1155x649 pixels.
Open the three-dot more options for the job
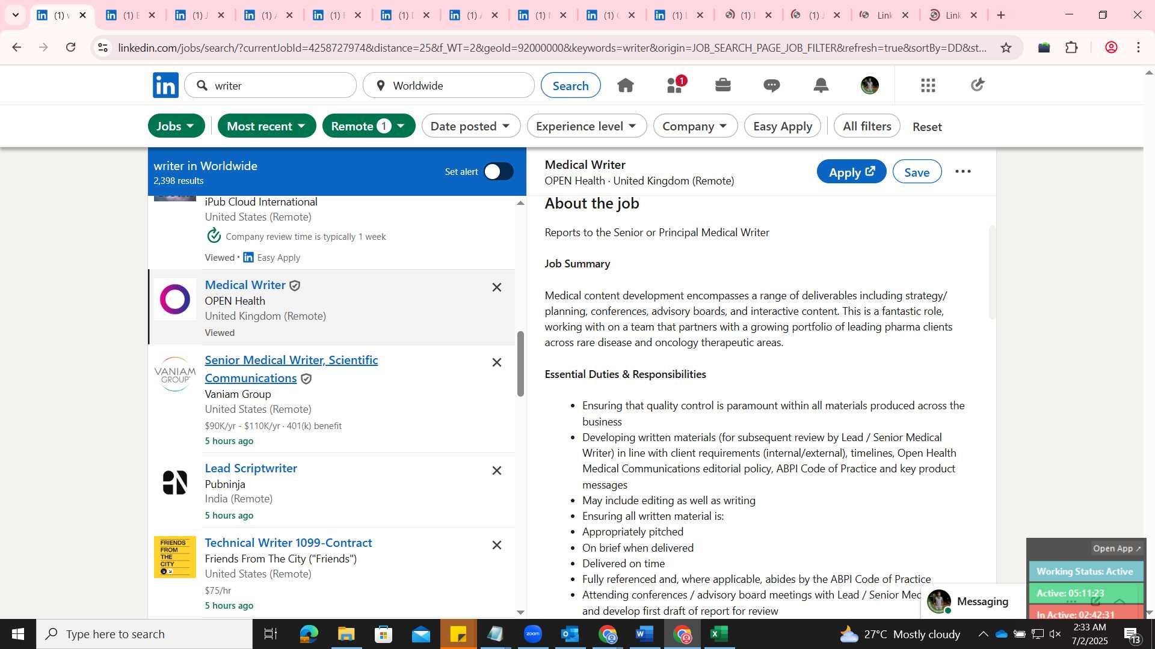tap(963, 172)
